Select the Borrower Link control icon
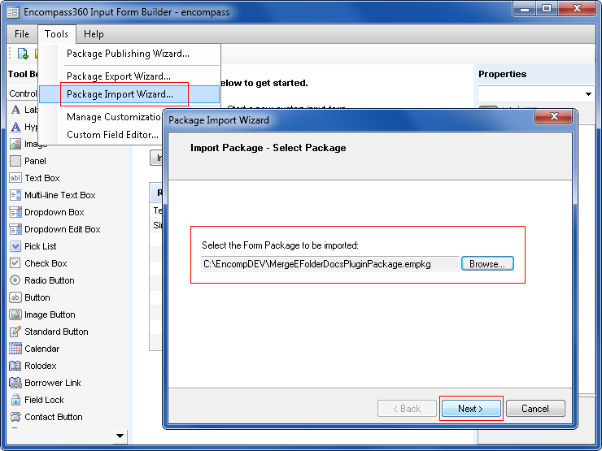 pyautogui.click(x=15, y=383)
